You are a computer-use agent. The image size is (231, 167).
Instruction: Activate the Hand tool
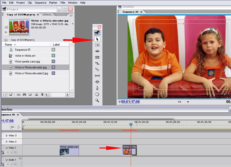[x=97, y=94]
